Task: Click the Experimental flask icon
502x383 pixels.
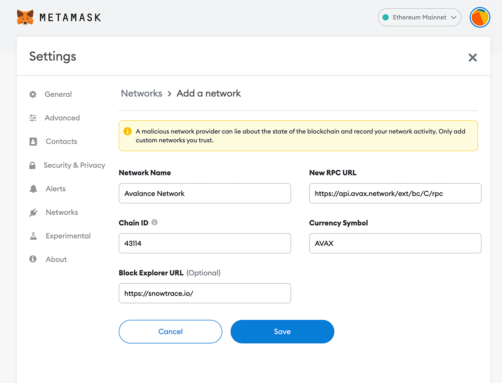Action: click(33, 236)
